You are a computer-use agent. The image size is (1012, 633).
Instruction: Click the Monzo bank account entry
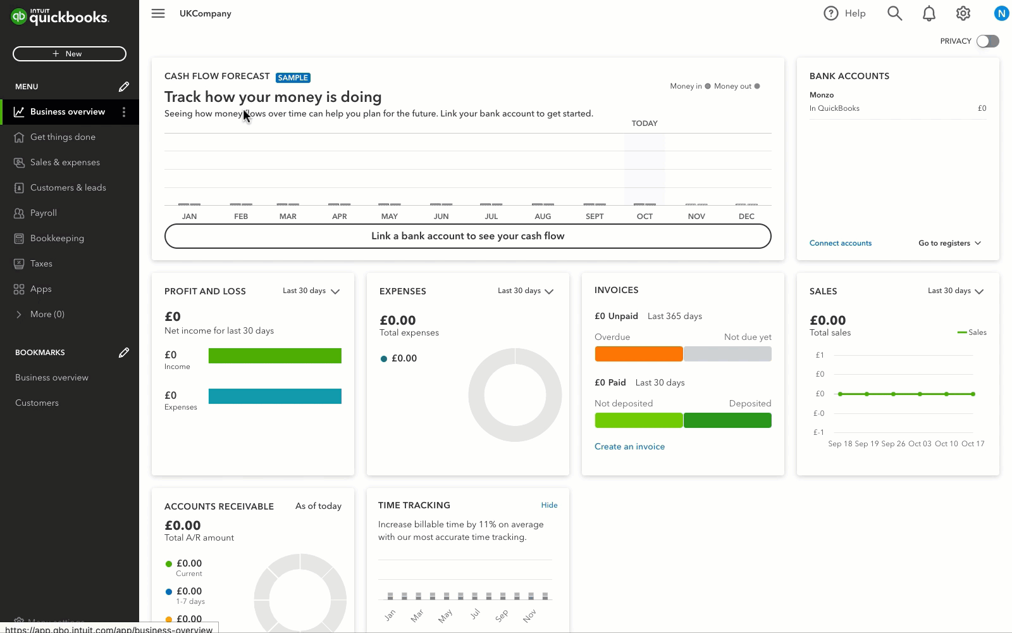898,102
